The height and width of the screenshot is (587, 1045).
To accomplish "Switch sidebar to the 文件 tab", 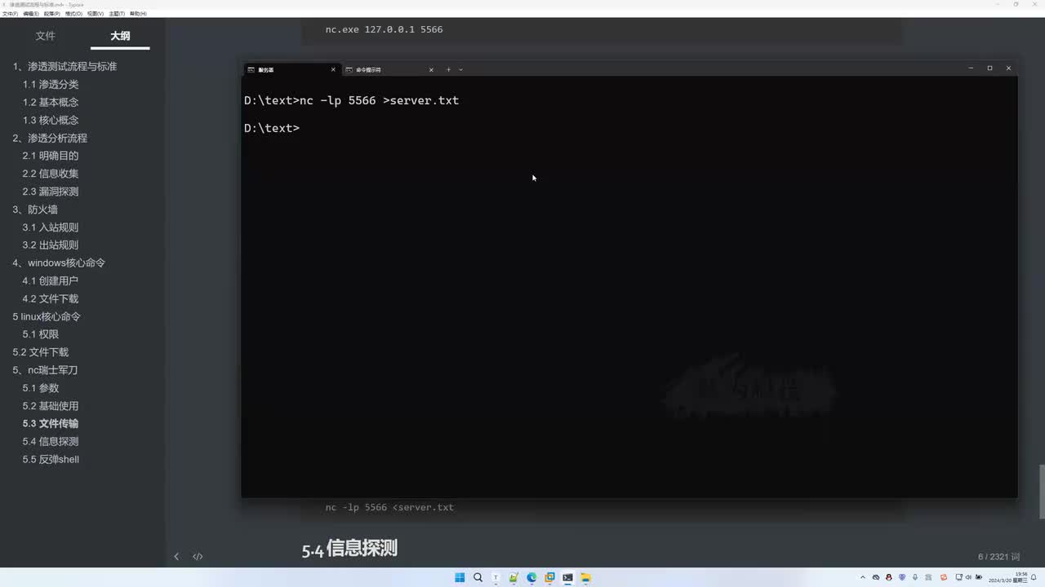I will coord(46,36).
